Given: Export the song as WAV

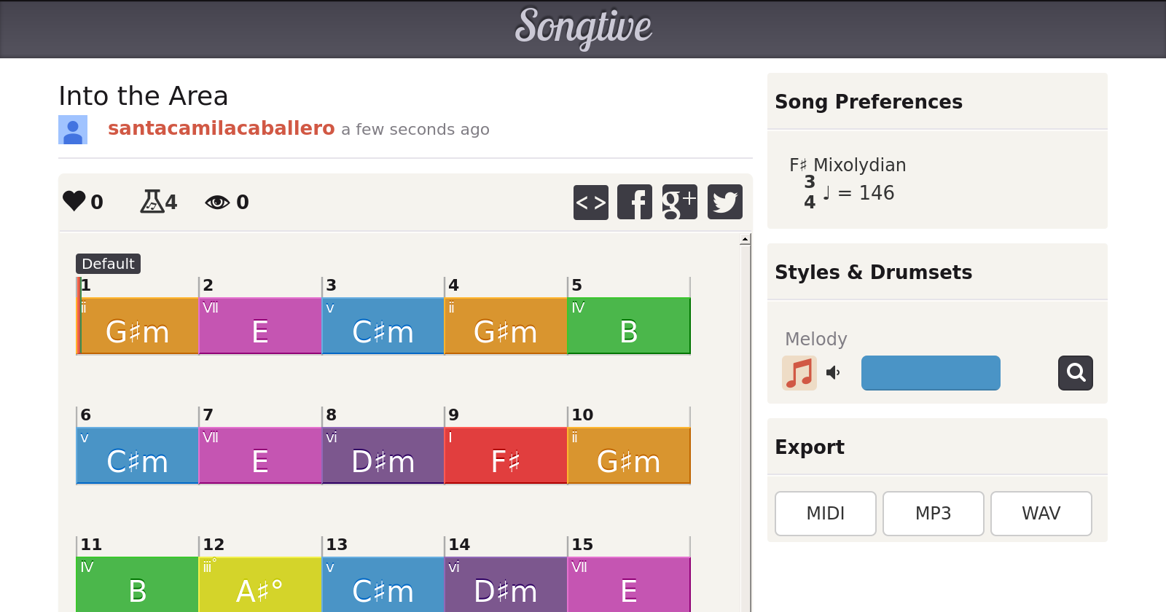Looking at the screenshot, I should coord(1041,514).
